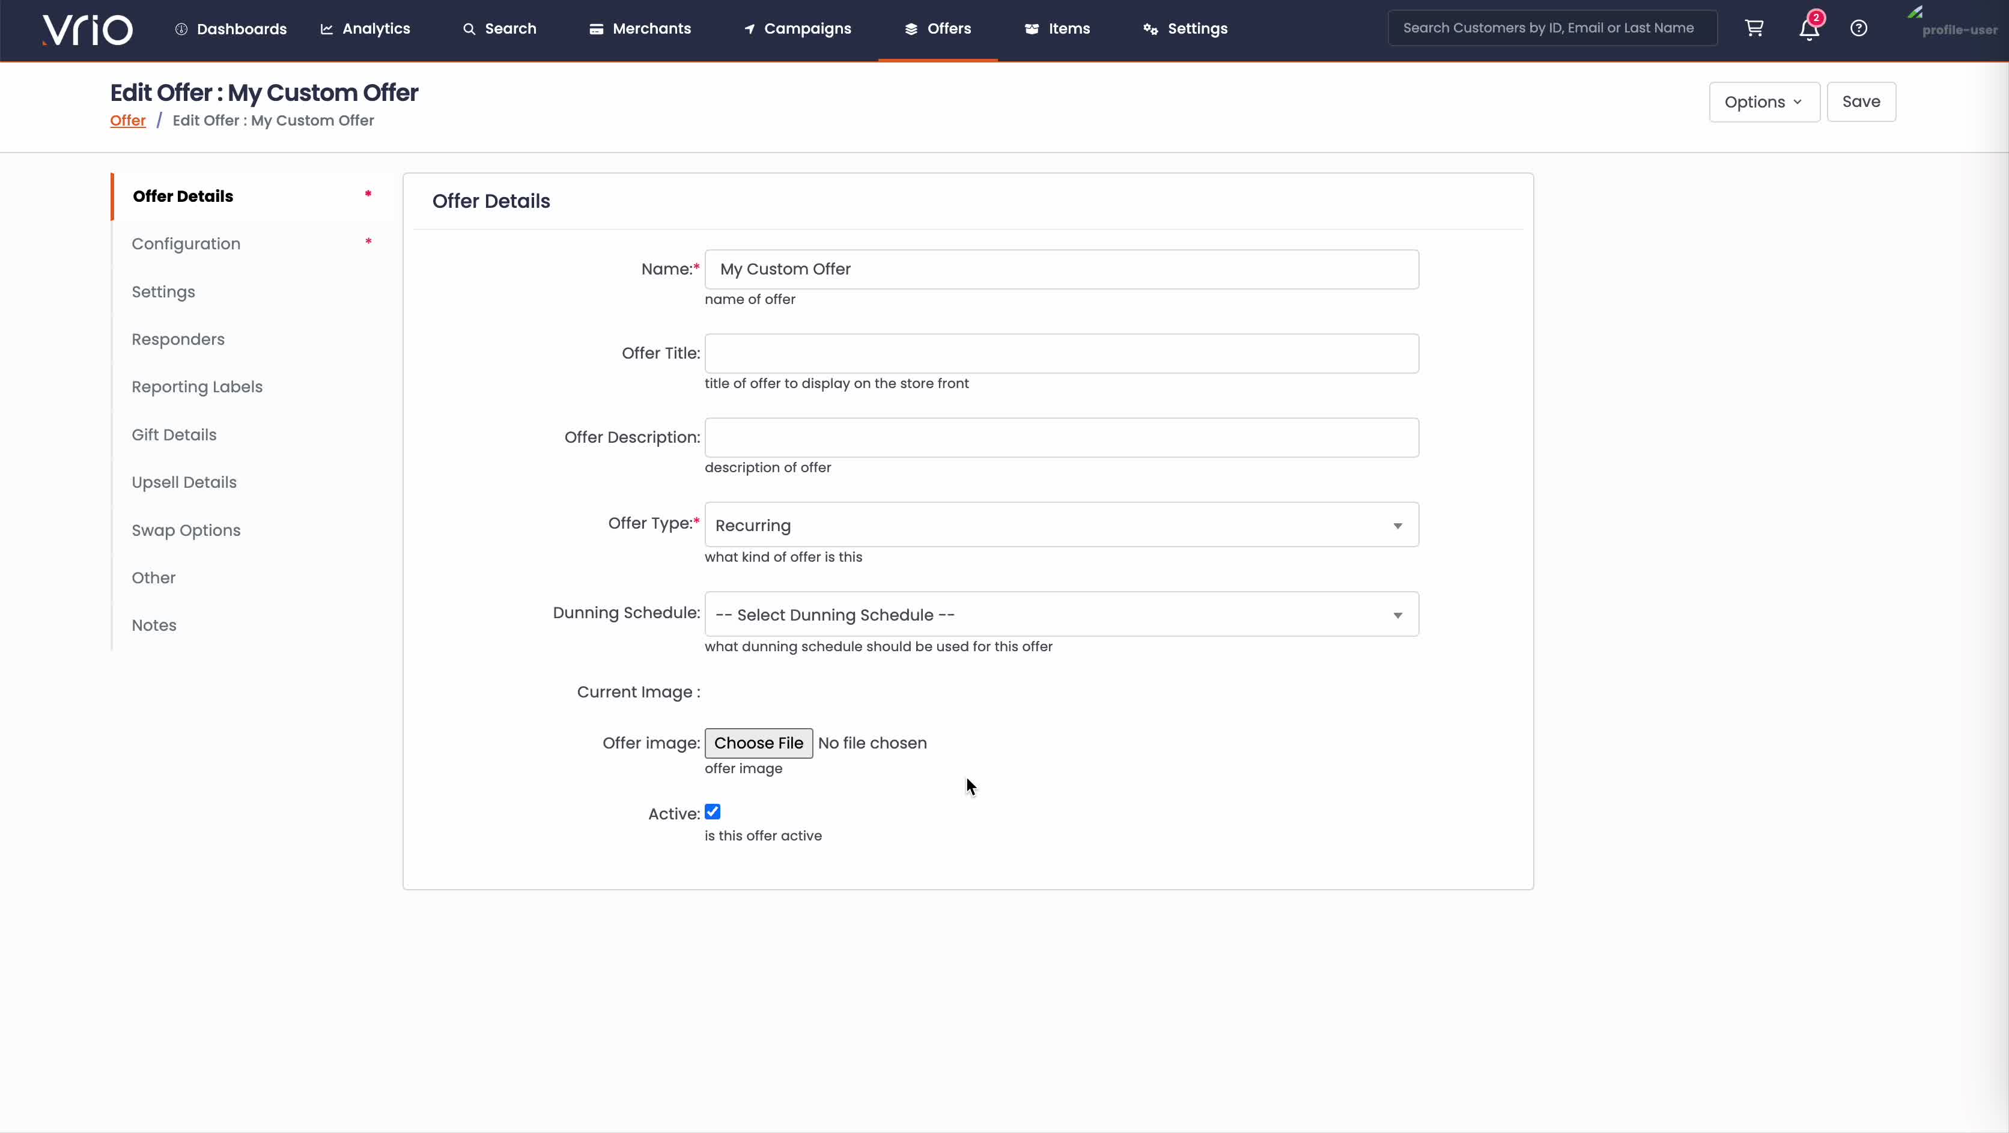
Task: Open the Merchants menu
Action: point(640,29)
